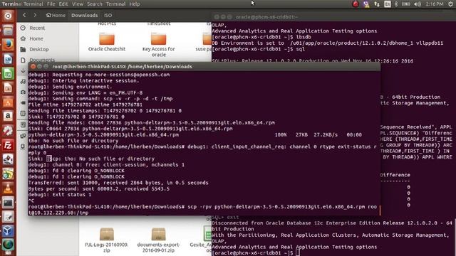Click the 'lbsdb' command line in oracle terminal
456x256 pixels.
click(261, 37)
